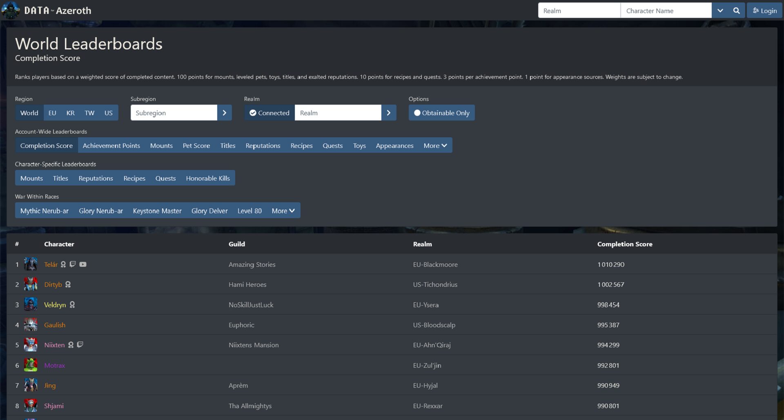The height and width of the screenshot is (420, 784).
Task: Open character-specific Reputations leaderboard
Action: point(96,178)
